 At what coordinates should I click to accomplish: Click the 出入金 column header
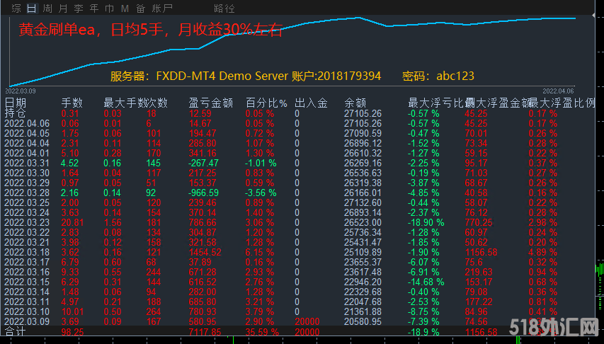click(312, 103)
